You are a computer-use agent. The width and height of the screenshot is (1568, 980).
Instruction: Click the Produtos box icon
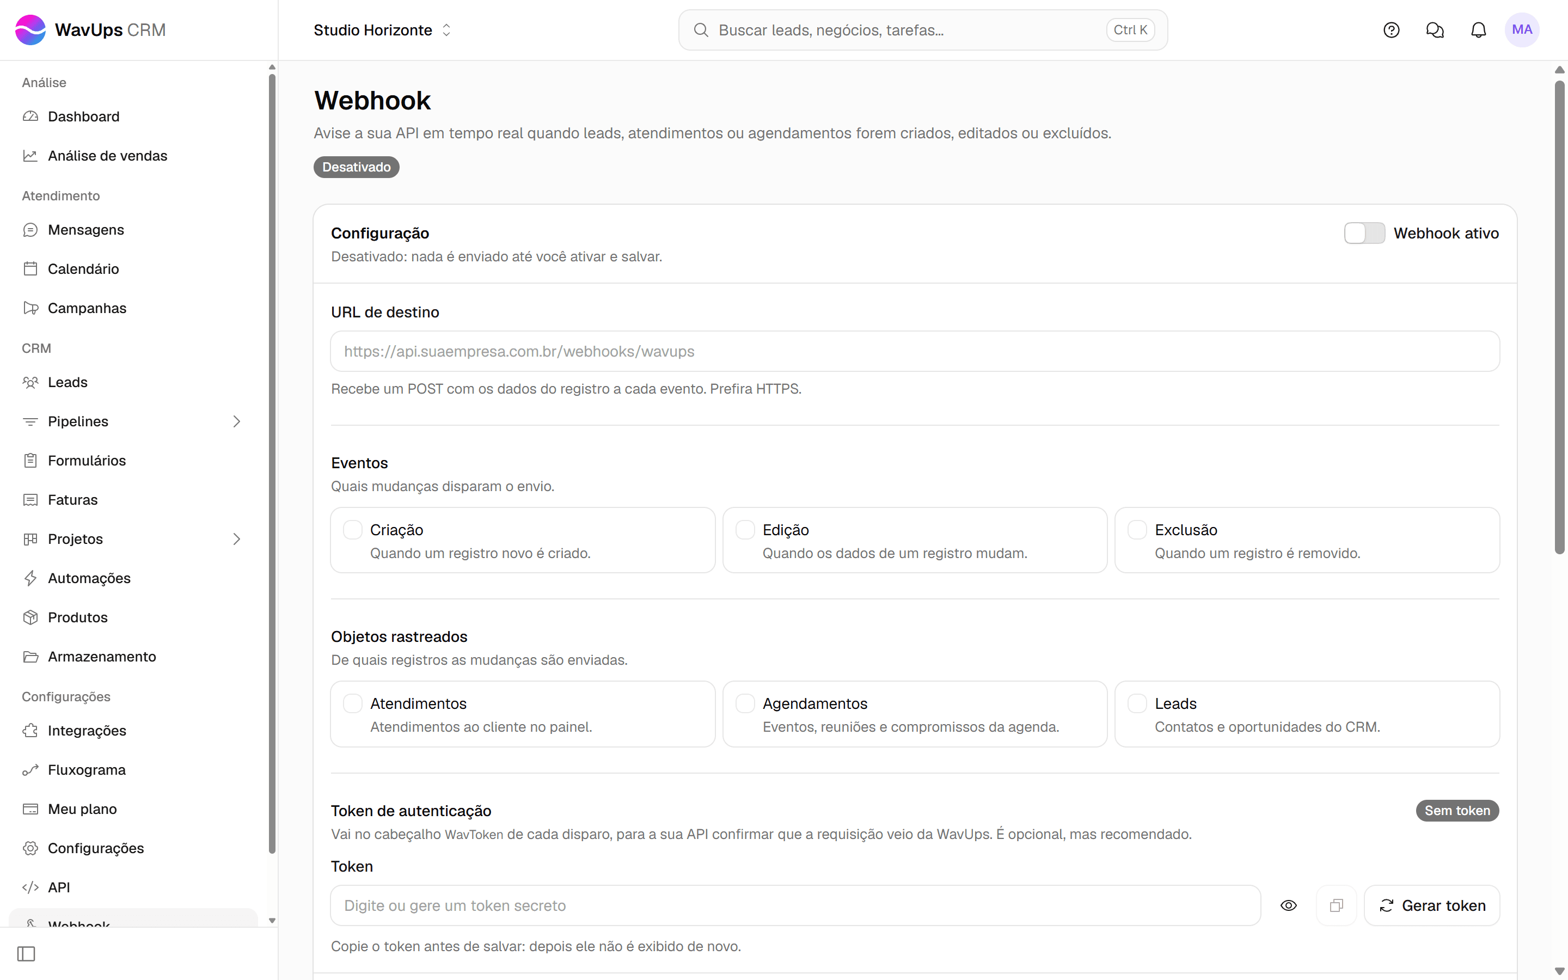(x=30, y=617)
